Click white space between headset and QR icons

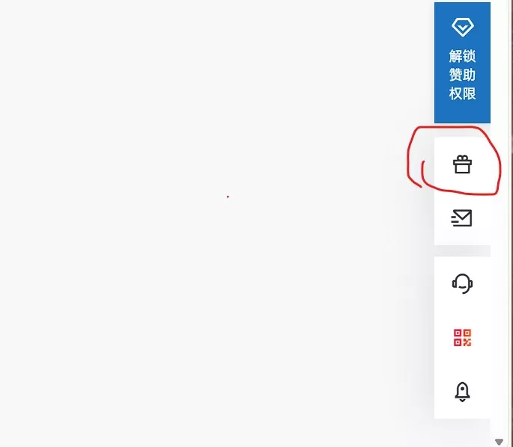click(462, 311)
